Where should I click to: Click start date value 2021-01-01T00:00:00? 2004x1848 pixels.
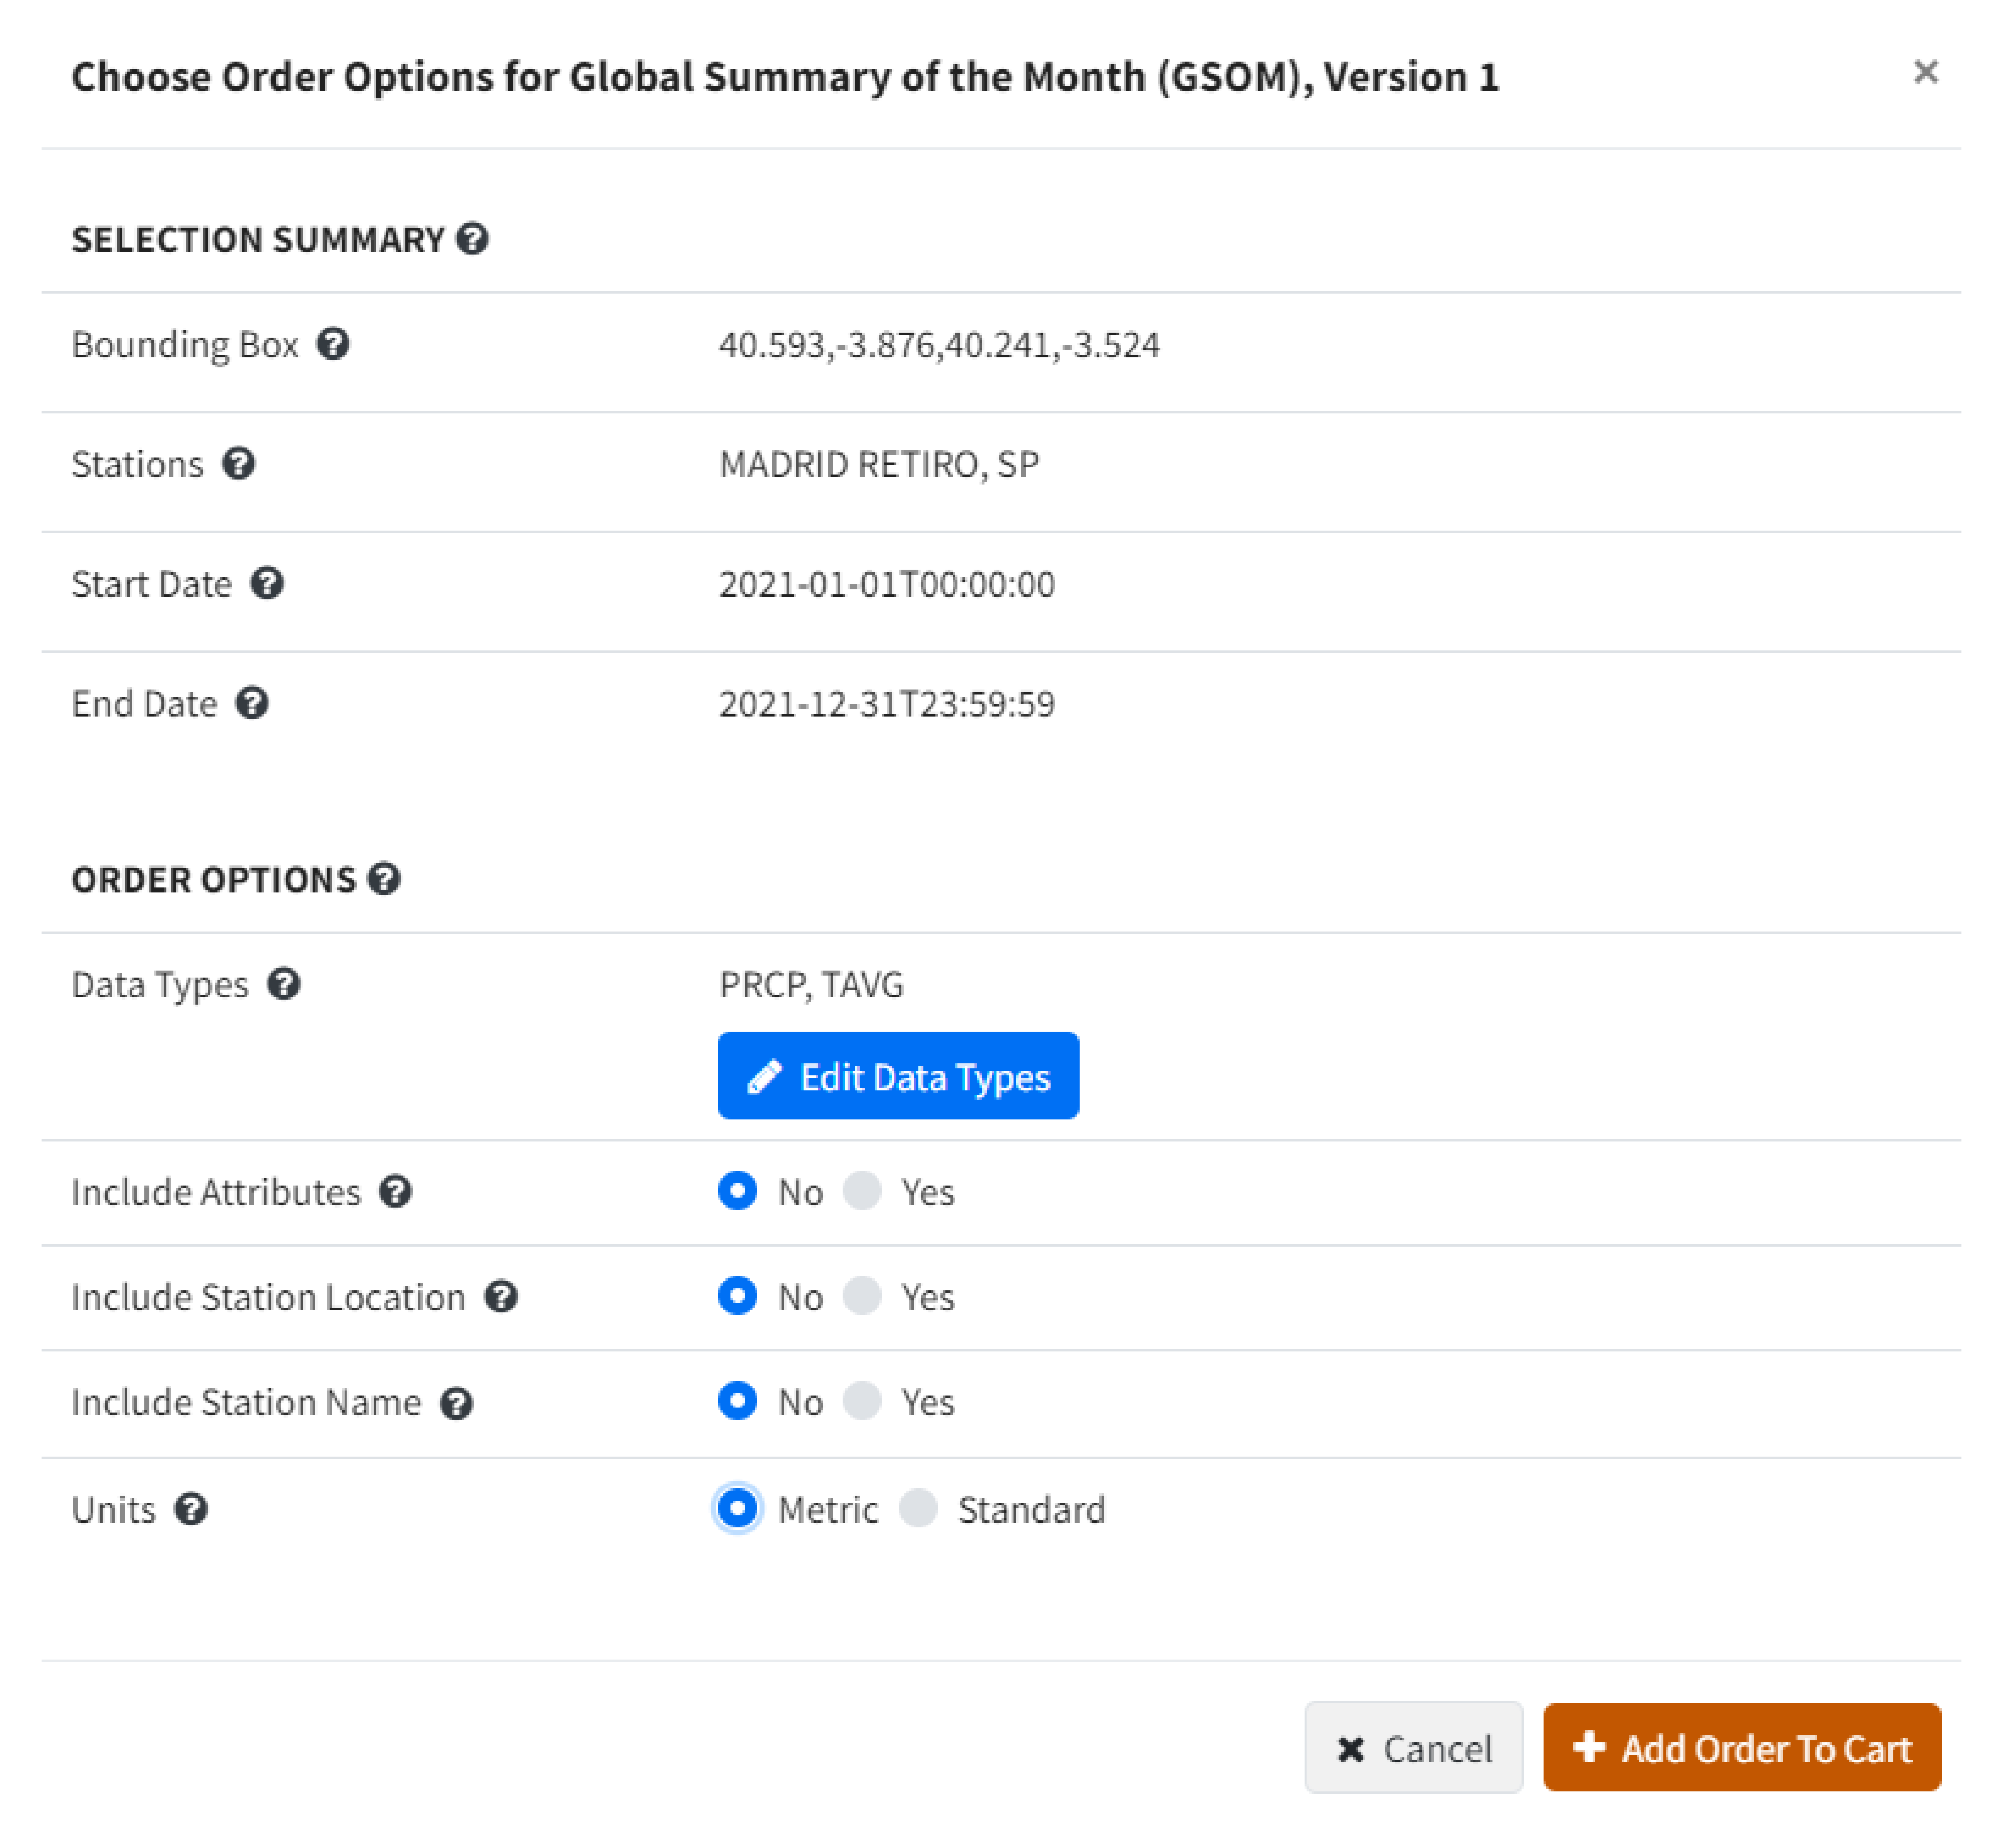887,584
